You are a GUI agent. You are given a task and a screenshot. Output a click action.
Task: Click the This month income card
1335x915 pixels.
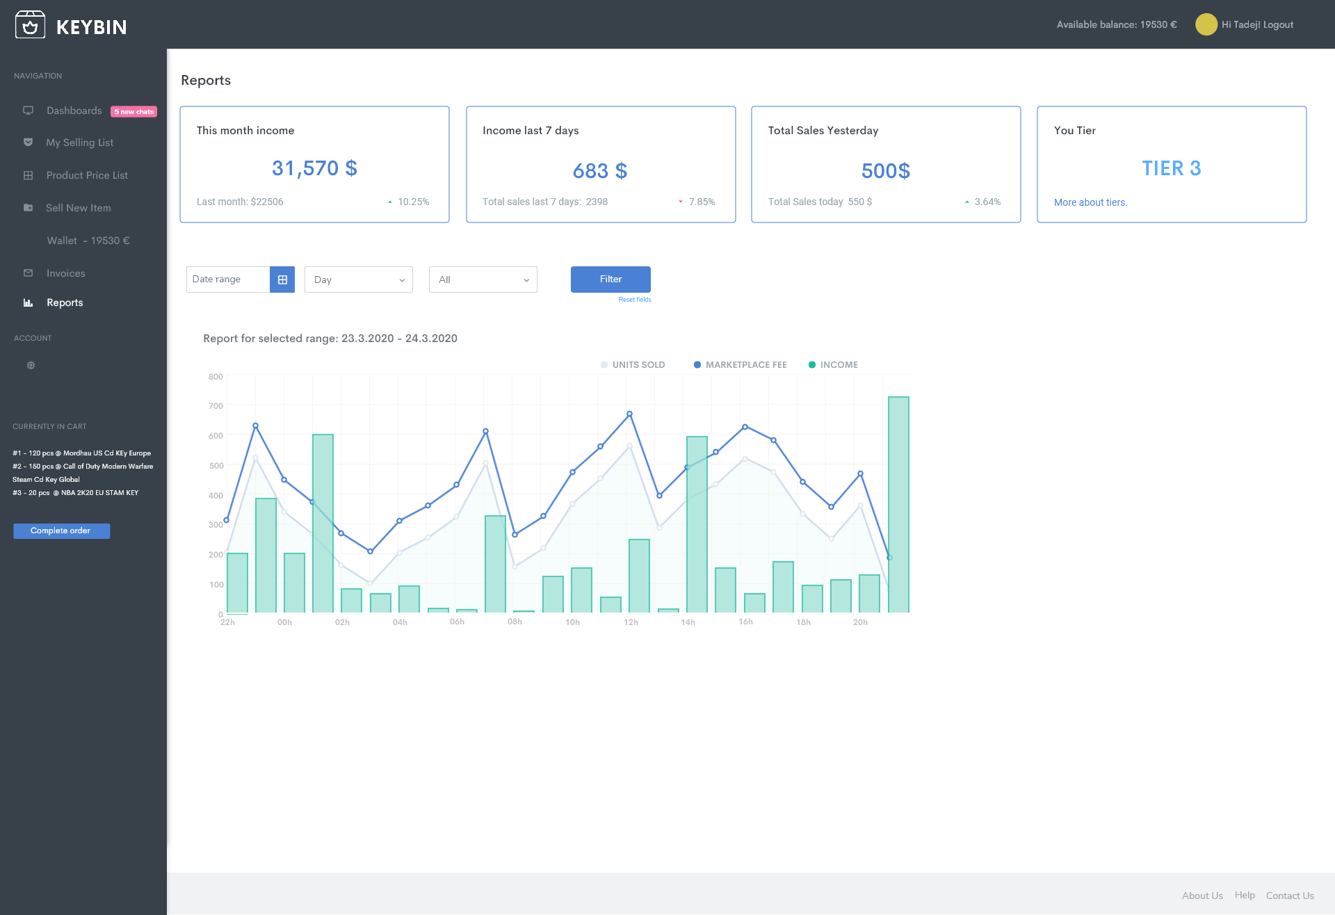[314, 164]
